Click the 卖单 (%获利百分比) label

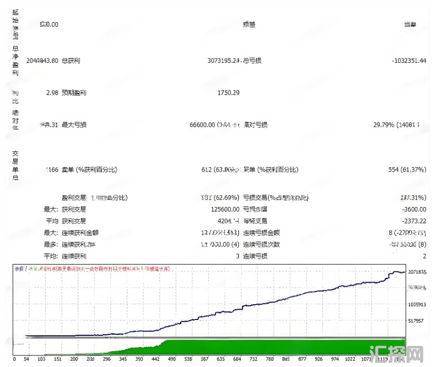coord(89,170)
